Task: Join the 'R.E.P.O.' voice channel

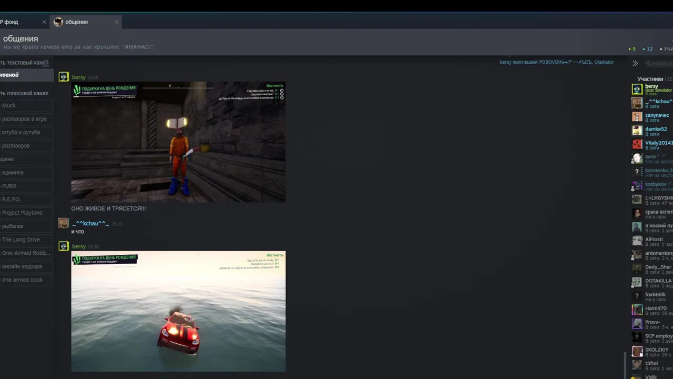Action: pos(26,200)
